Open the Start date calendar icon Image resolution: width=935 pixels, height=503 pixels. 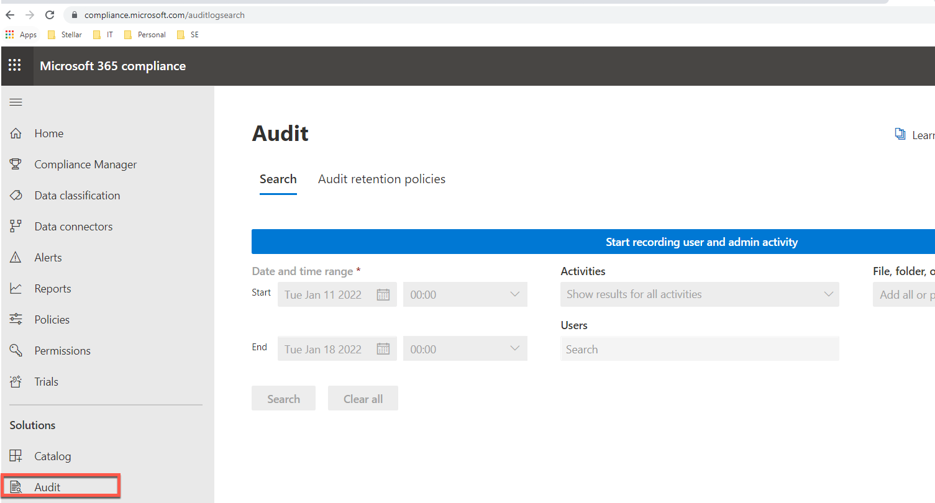coord(383,295)
